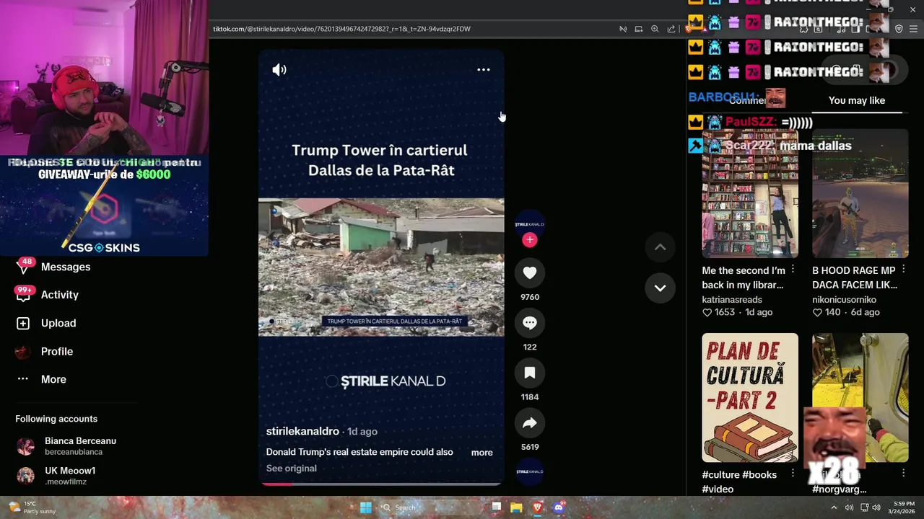This screenshot has height=519, width=924.
Task: Click the Brave browser taskbar icon
Action: point(537,507)
